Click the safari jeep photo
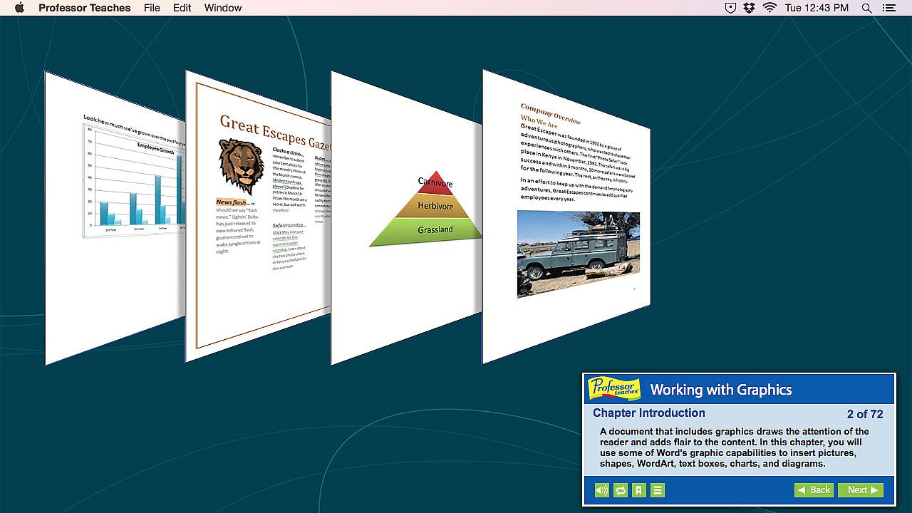Image resolution: width=912 pixels, height=513 pixels. pyautogui.click(x=578, y=254)
